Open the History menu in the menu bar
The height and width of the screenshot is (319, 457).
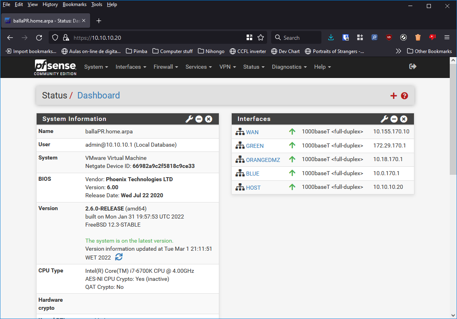(x=50, y=4)
